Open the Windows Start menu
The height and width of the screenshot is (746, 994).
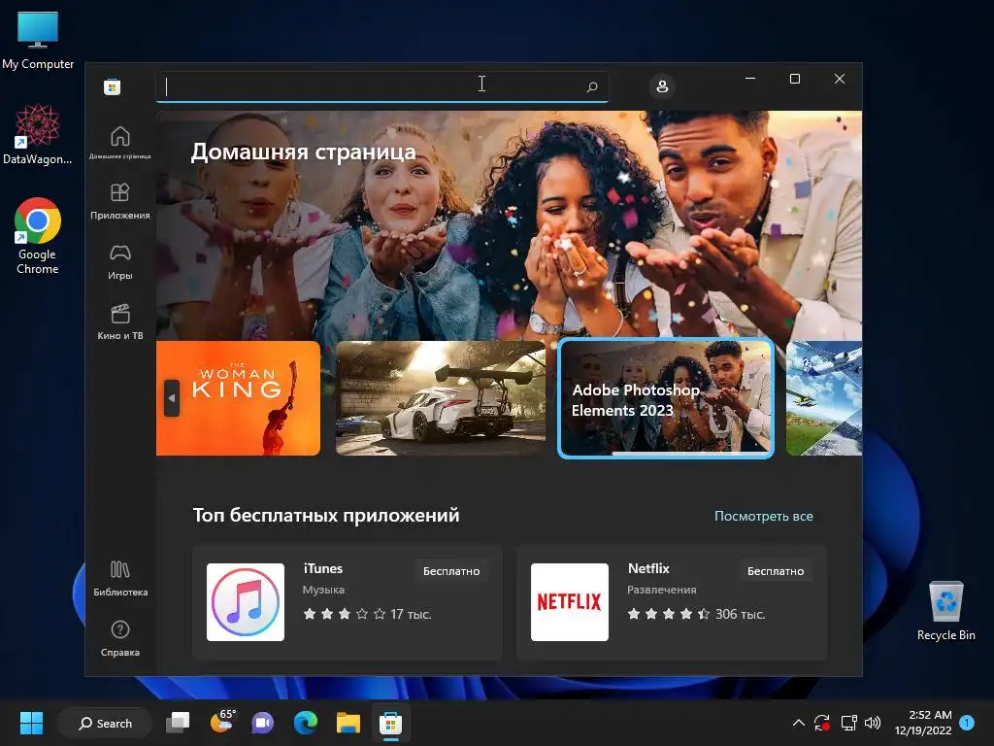31,723
